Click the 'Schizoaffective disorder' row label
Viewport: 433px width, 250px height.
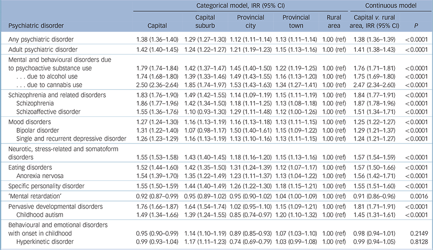tap(48, 111)
